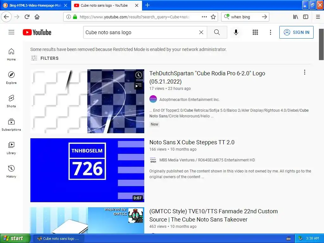Click the search bar go arrow
The height and width of the screenshot is (243, 324).
pyautogui.click(x=264, y=17)
